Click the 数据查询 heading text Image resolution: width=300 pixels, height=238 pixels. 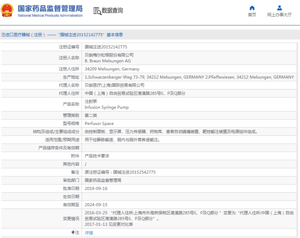112,10
